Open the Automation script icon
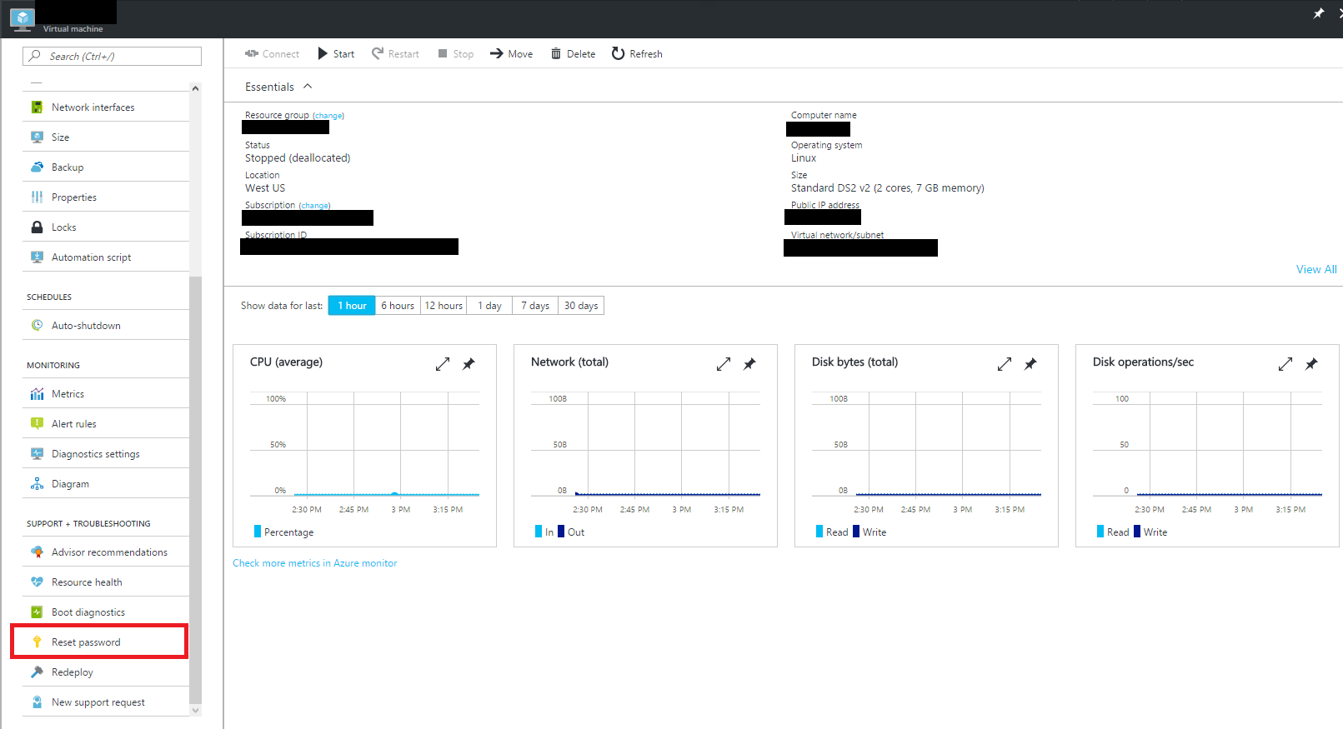This screenshot has height=729, width=1343. click(x=37, y=257)
